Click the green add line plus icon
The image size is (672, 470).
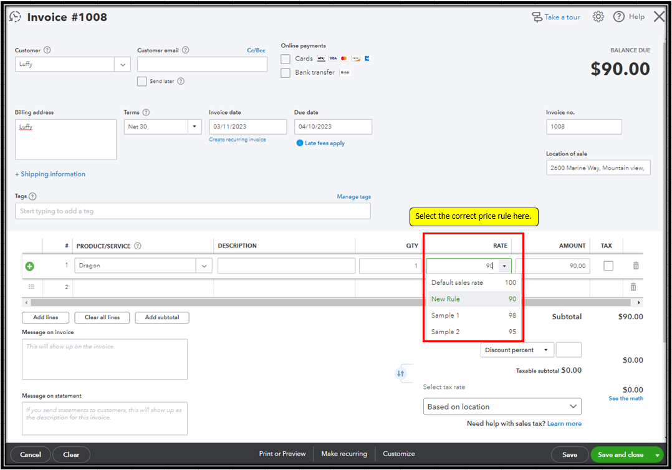[29, 266]
